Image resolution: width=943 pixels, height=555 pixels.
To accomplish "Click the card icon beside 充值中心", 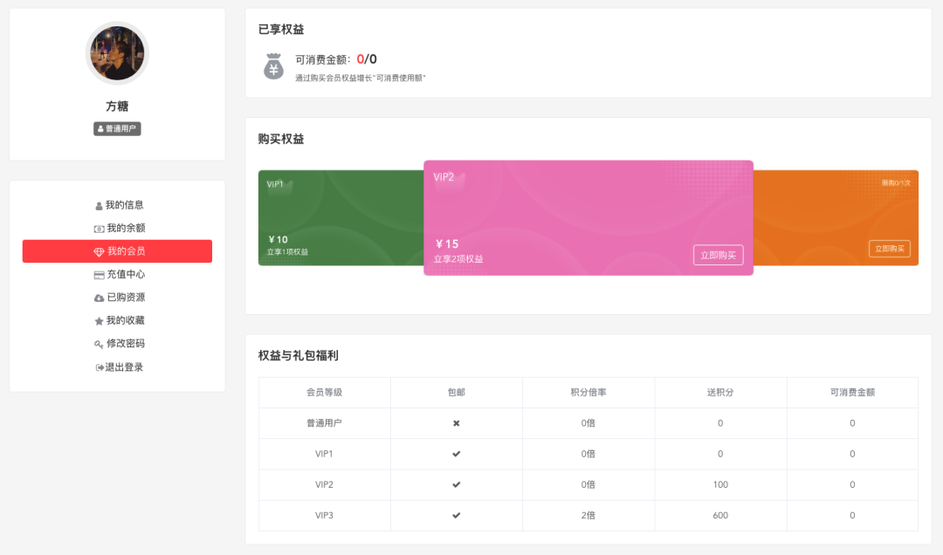I will coord(99,275).
